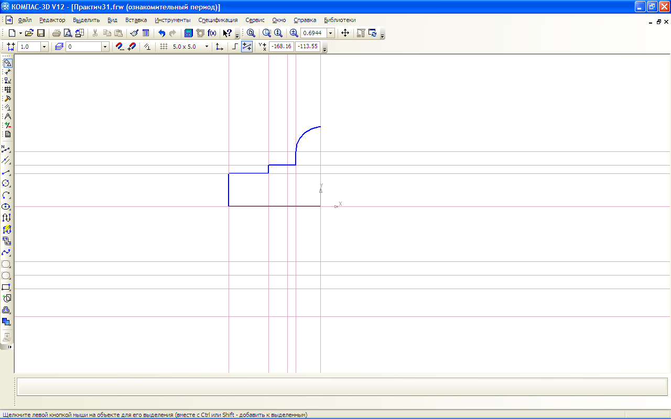Click the Refresh view icon

click(x=373, y=33)
